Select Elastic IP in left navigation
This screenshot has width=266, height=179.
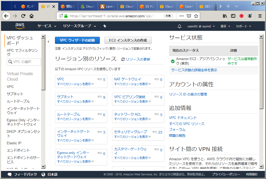(14, 143)
